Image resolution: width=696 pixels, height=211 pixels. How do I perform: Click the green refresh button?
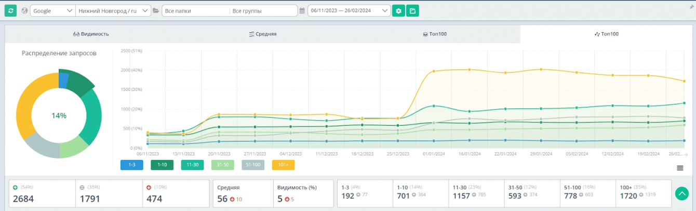10,10
